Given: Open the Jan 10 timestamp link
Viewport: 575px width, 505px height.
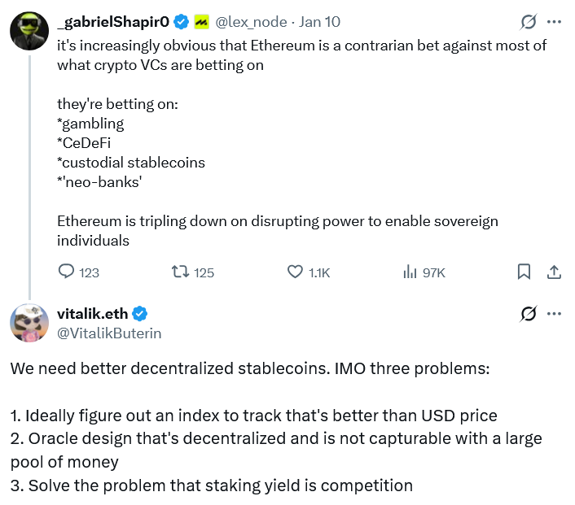Looking at the screenshot, I should pyautogui.click(x=322, y=22).
